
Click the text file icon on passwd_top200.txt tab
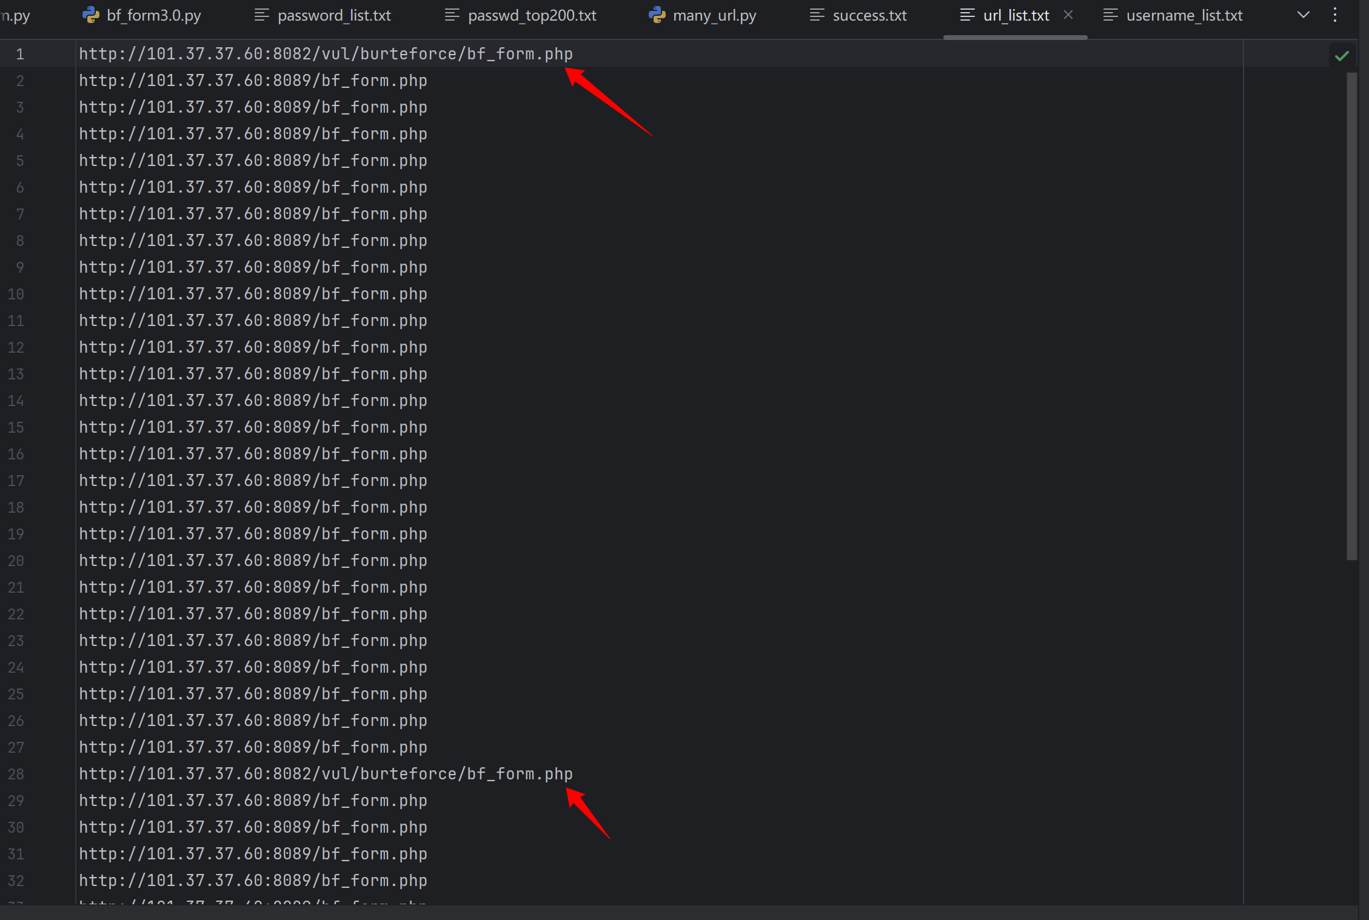click(x=452, y=15)
